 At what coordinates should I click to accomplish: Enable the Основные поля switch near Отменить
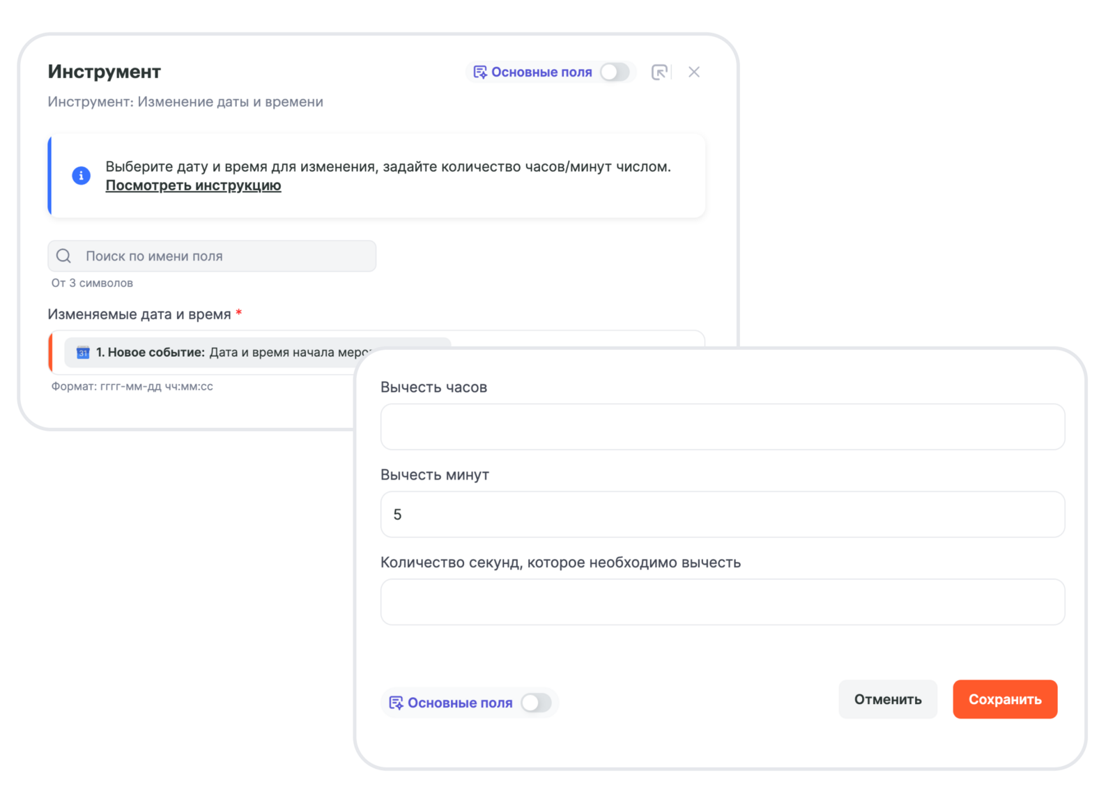[x=536, y=703]
